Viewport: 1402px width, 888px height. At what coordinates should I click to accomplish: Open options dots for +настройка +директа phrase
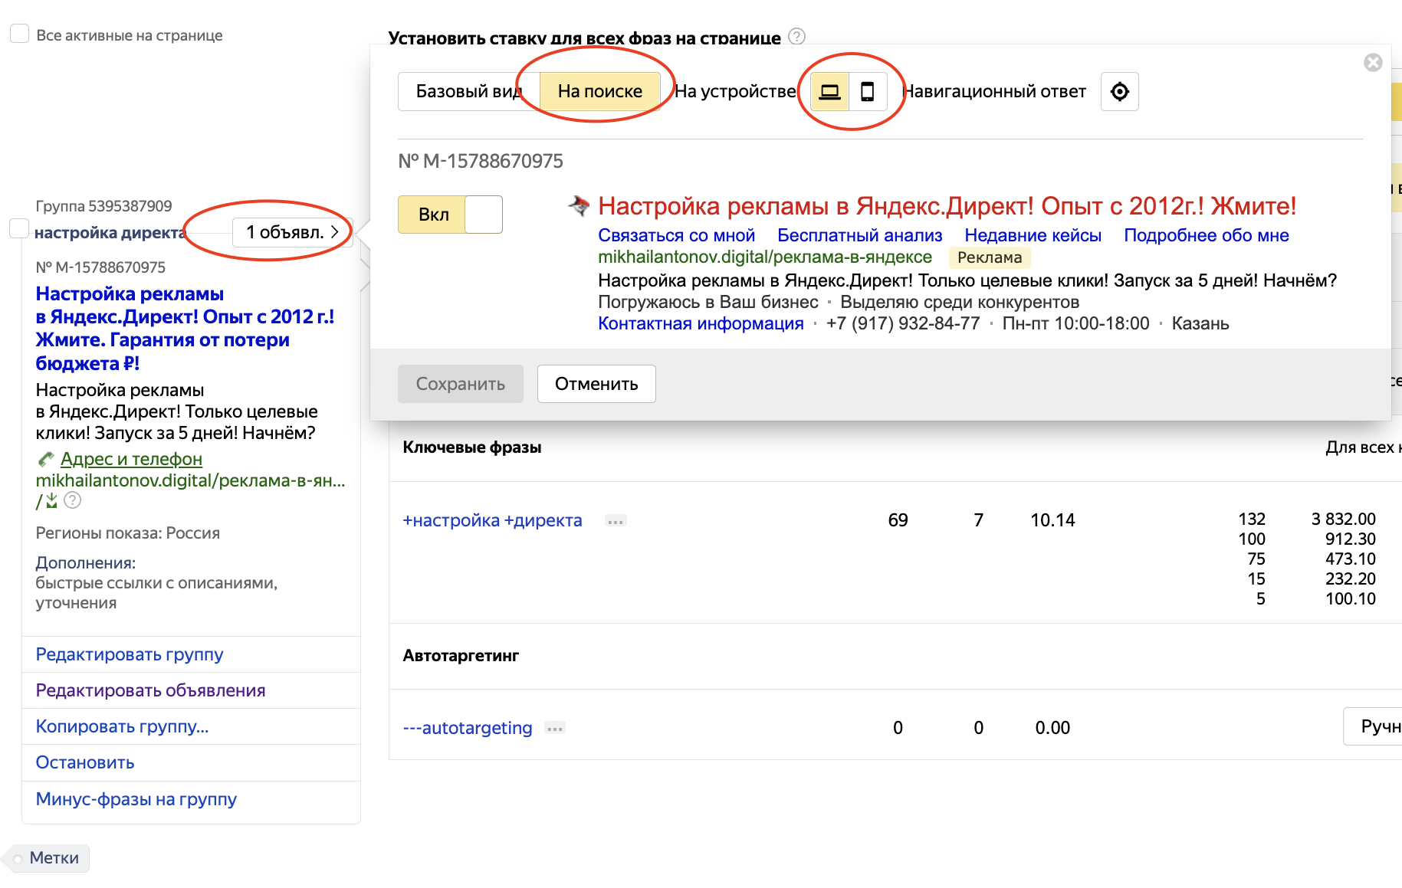pos(616,521)
